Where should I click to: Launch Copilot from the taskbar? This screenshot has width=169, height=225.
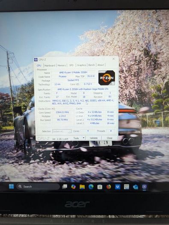[x=74, y=187]
